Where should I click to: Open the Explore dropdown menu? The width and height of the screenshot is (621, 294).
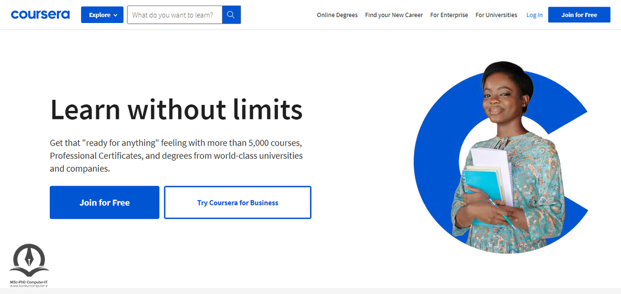(102, 15)
